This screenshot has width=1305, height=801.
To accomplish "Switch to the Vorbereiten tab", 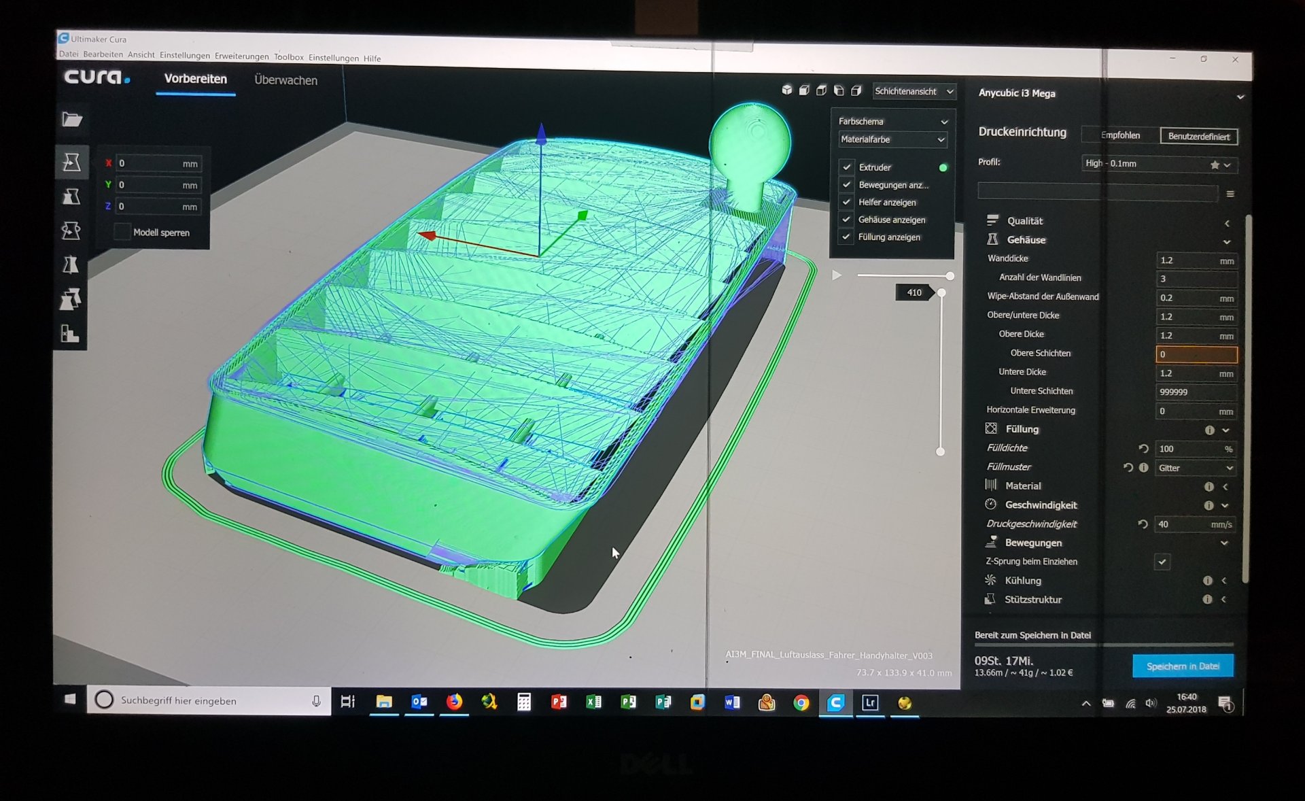I will coord(196,79).
